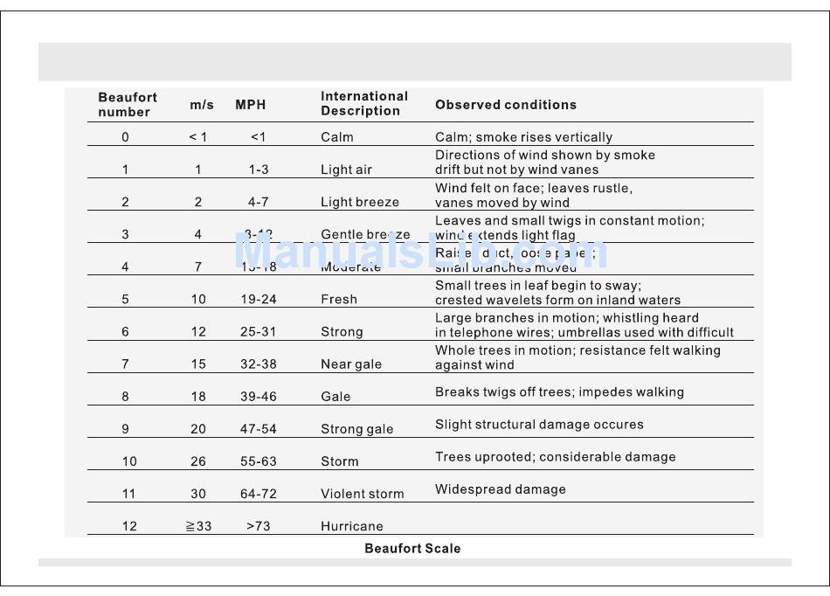
Task: Select the 'MPH' column header
Action: pyautogui.click(x=251, y=105)
